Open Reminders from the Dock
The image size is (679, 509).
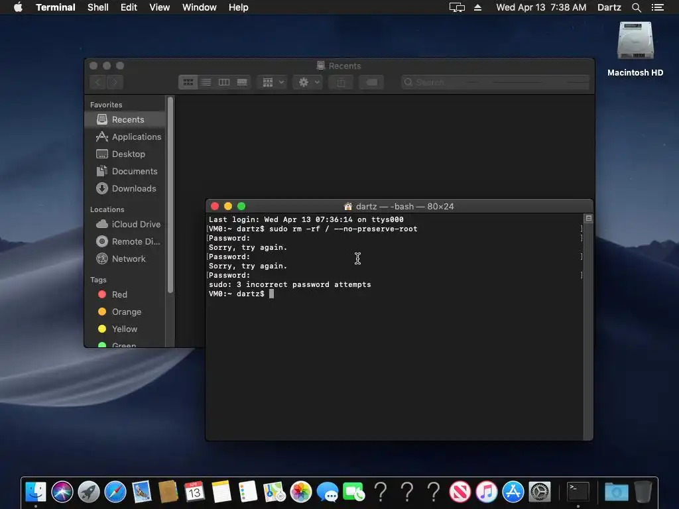click(248, 492)
